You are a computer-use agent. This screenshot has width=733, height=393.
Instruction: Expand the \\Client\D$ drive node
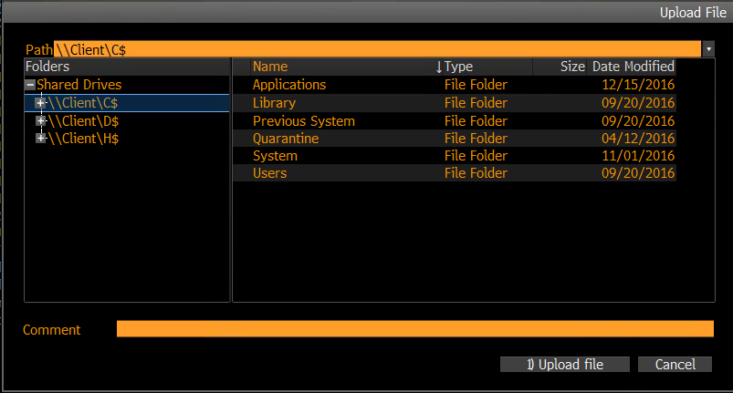click(x=40, y=120)
